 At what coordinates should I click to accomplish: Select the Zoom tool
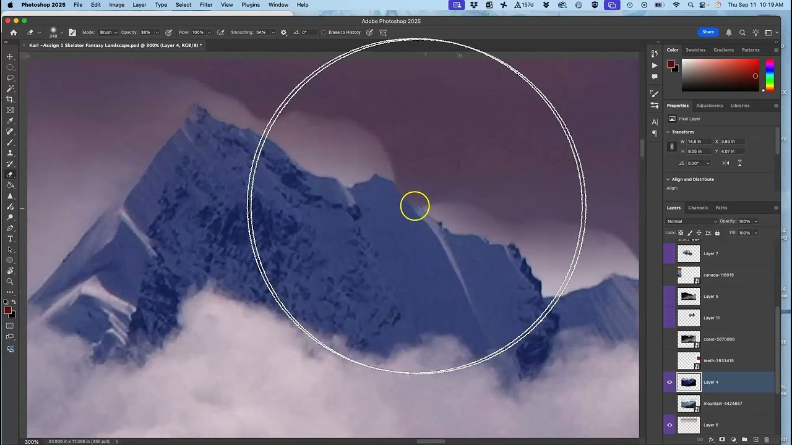[10, 282]
